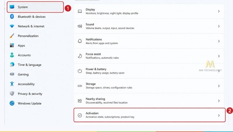
Task: Click the Storage drive icon
Action: pyautogui.click(x=80, y=86)
